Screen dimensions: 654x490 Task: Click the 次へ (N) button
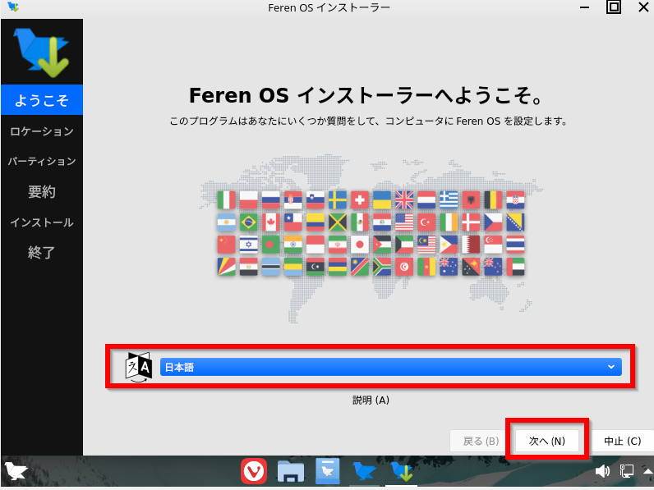click(x=547, y=441)
